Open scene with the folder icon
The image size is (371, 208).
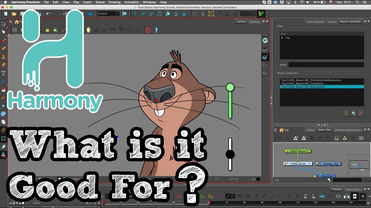coord(14,14)
